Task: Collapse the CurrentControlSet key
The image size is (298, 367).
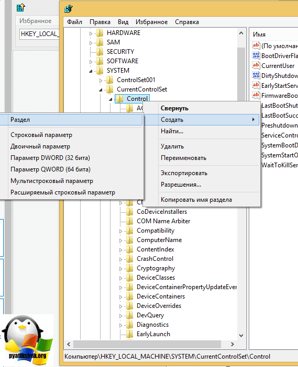Action: 101,90
